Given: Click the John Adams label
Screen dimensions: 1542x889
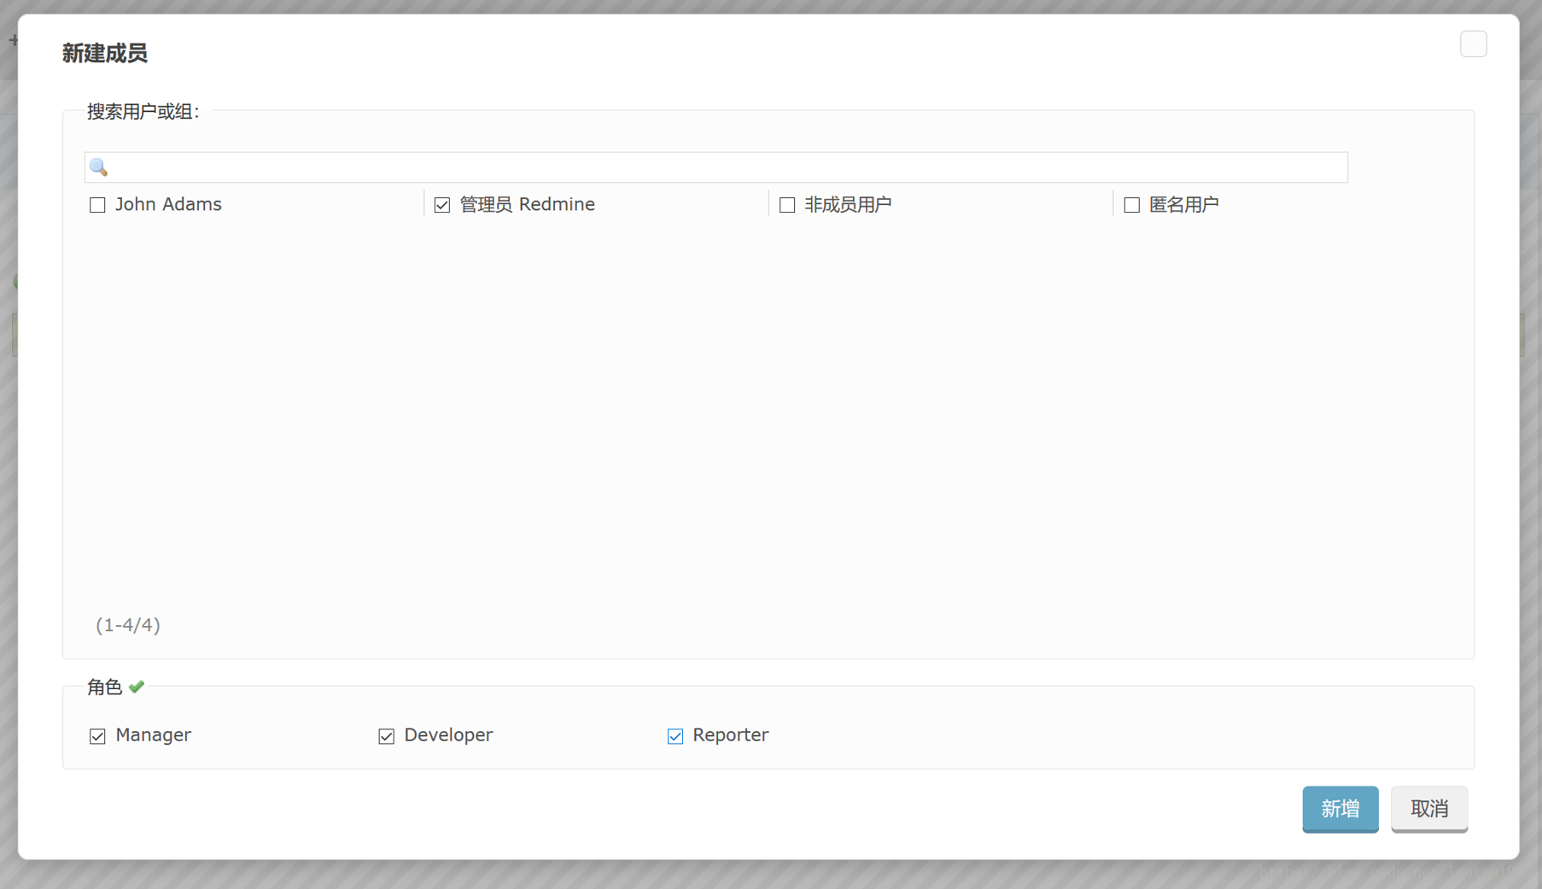Looking at the screenshot, I should [168, 205].
